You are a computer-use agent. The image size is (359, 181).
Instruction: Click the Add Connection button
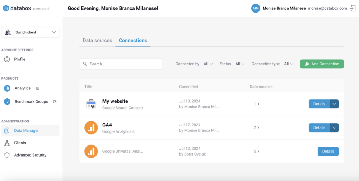pyautogui.click(x=322, y=64)
